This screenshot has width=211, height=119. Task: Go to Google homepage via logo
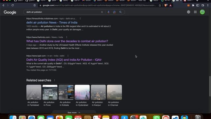click(10, 12)
